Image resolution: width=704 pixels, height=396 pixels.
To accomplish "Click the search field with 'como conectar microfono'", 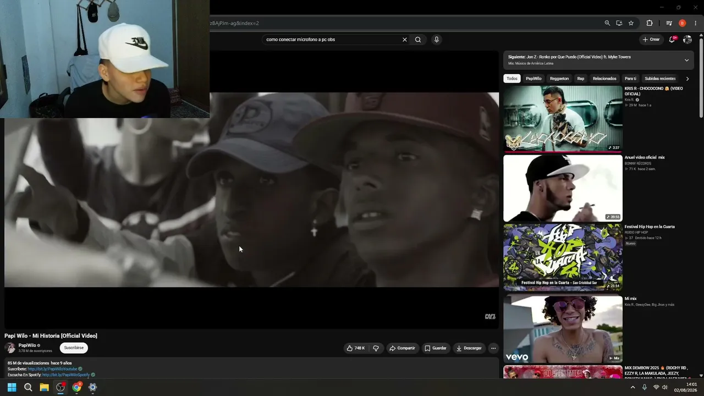I will 333,40.
